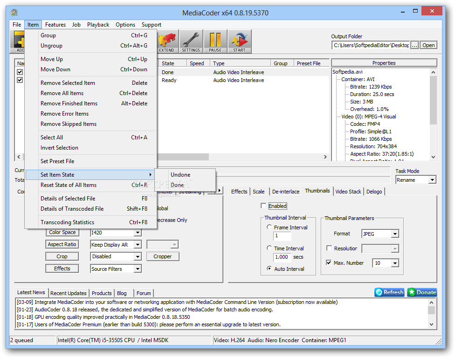
Task: Click the Color Space button
Action: tap(62, 233)
